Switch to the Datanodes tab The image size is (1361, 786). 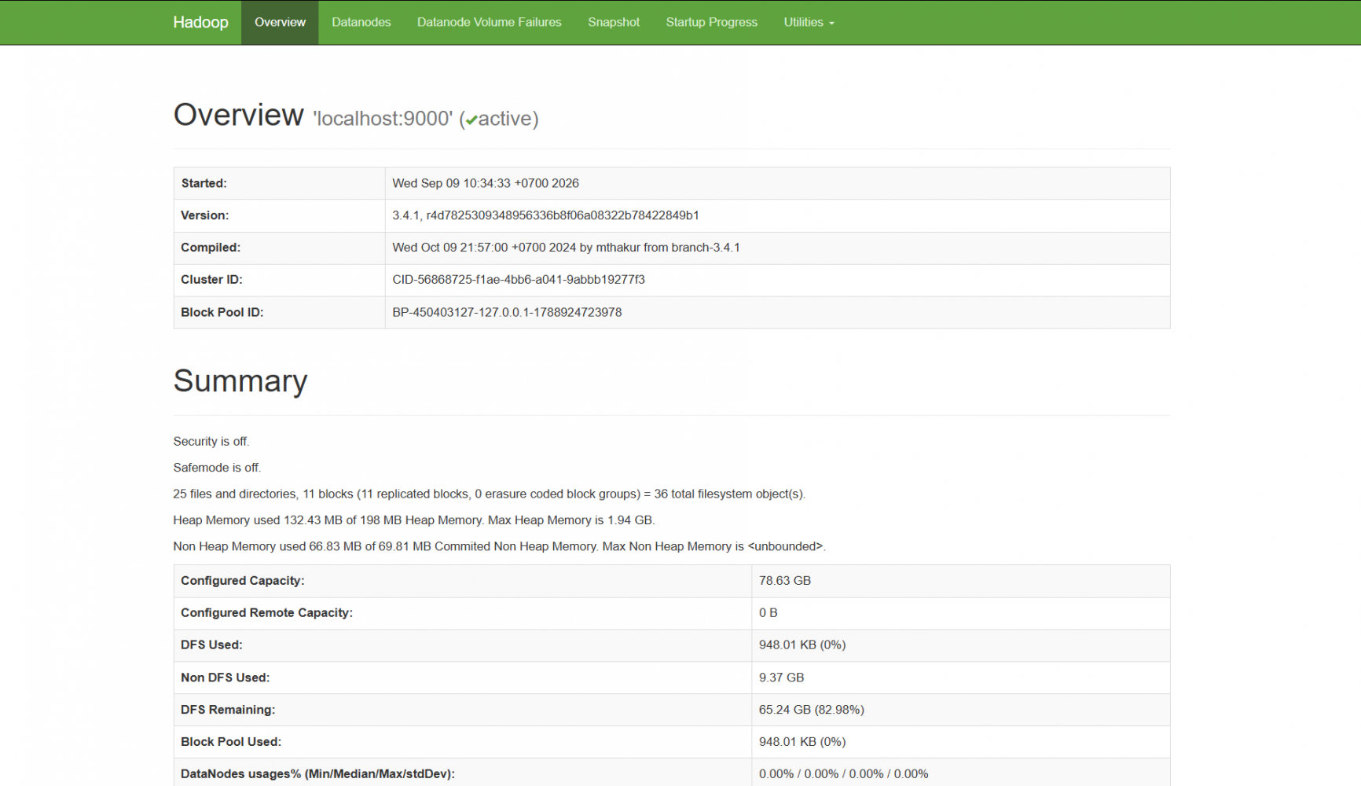[x=361, y=22]
